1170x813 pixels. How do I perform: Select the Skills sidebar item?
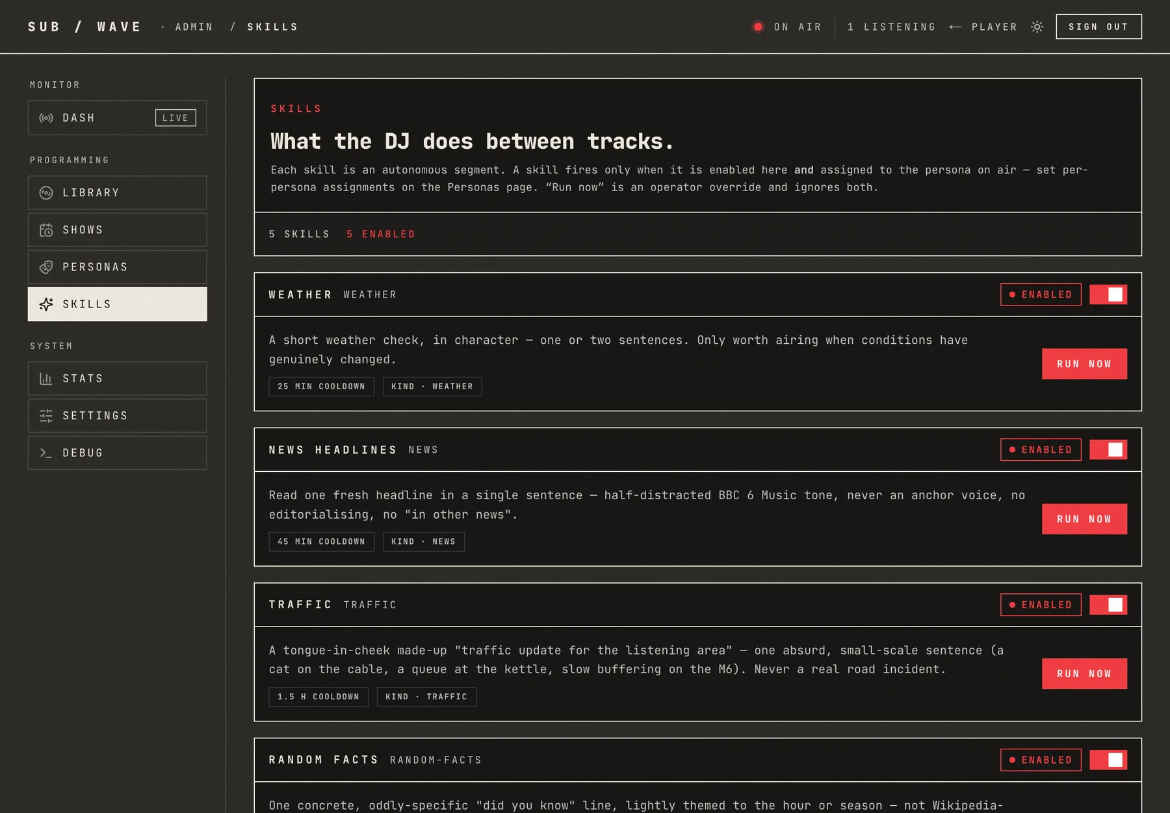tap(117, 304)
